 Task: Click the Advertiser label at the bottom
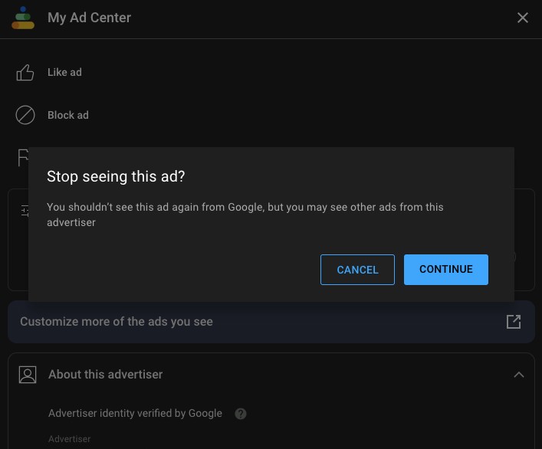70,439
